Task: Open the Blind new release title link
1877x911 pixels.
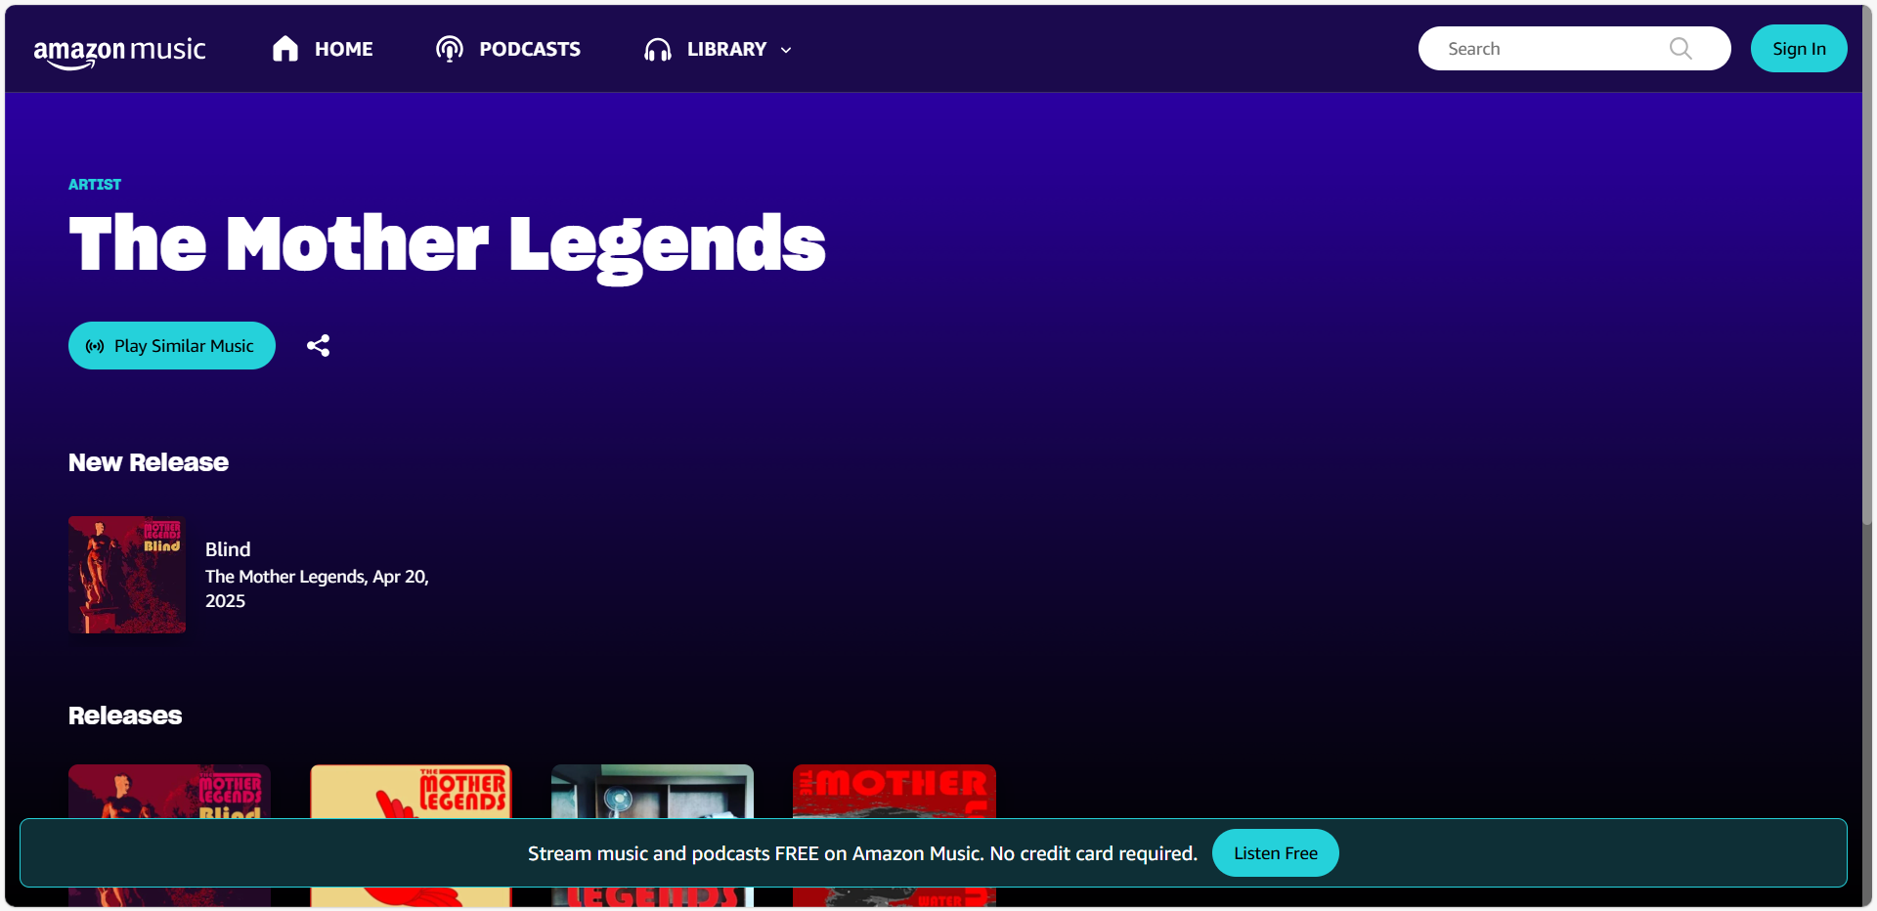Action: coord(228,549)
